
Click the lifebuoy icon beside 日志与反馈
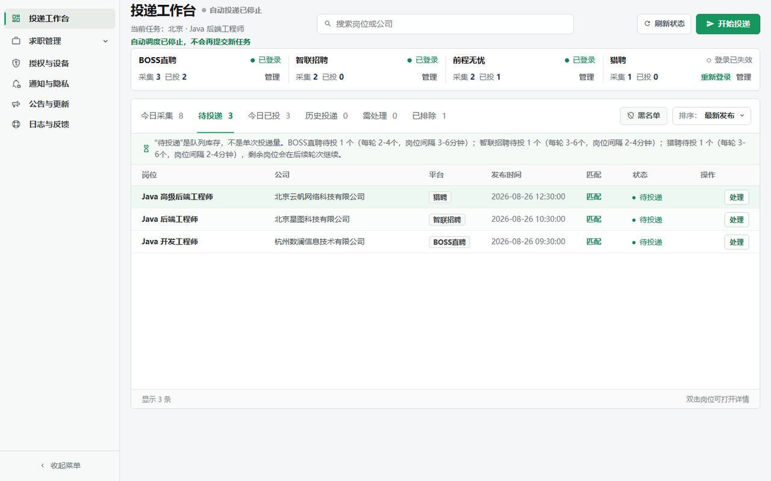tap(16, 124)
